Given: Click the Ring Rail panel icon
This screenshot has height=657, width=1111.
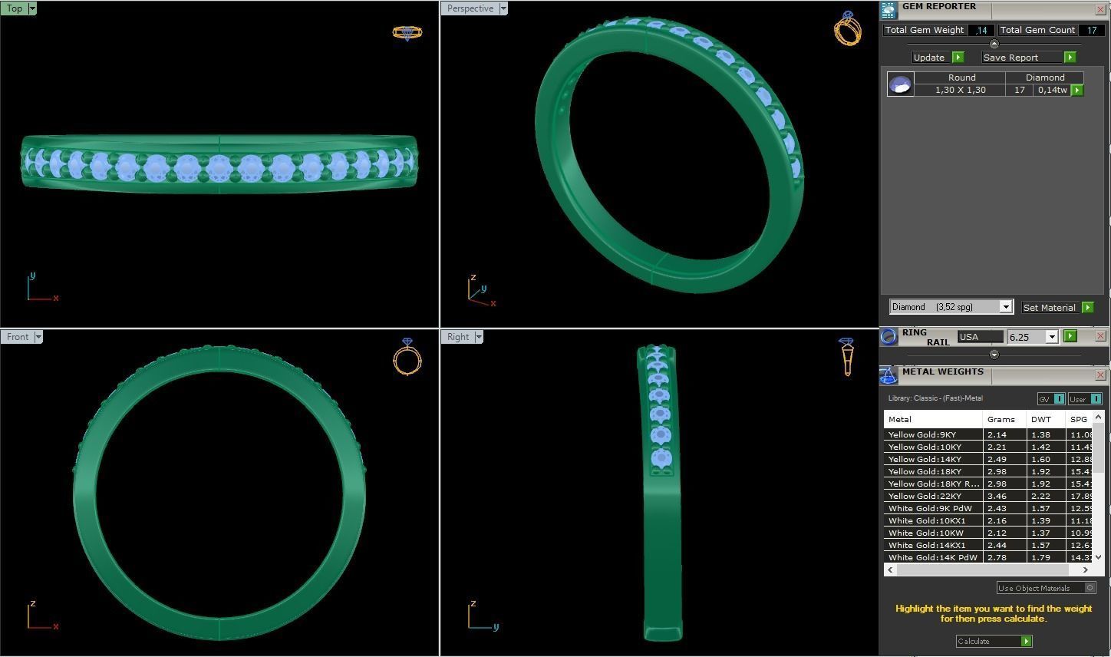Looking at the screenshot, I should (888, 336).
